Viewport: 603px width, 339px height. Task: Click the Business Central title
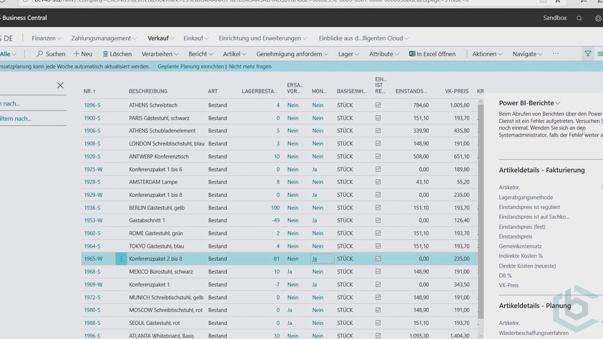tap(24, 18)
